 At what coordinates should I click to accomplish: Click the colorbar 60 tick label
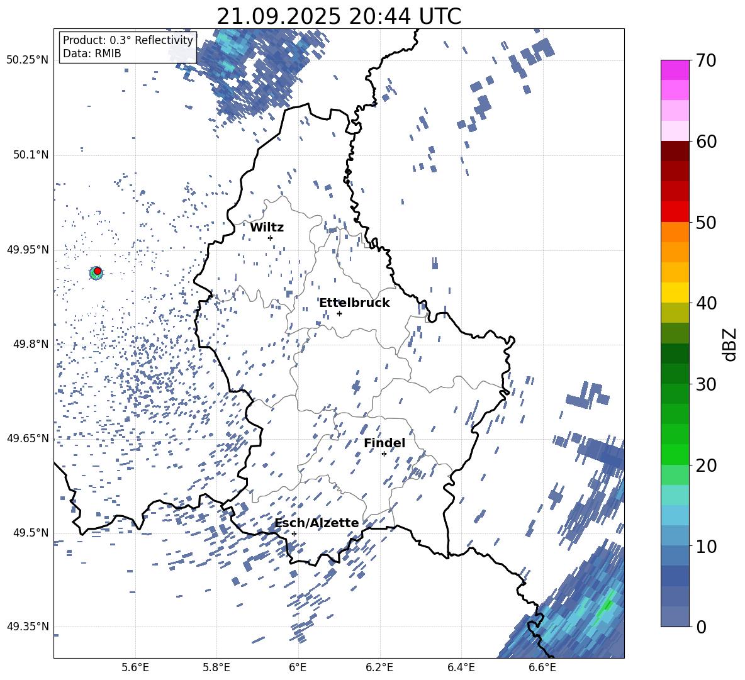coord(707,142)
